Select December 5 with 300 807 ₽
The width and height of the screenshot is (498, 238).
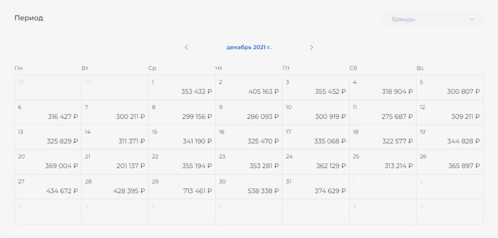pyautogui.click(x=450, y=88)
